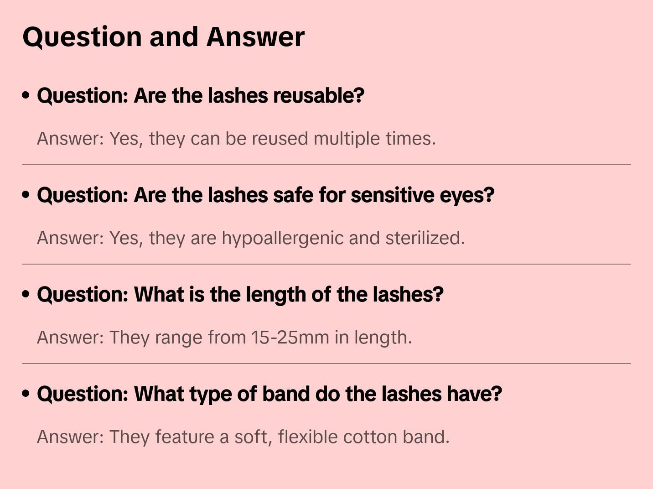The height and width of the screenshot is (489, 653).
Task: Click the hypoallergenic and sterilized answer text
Action: pos(251,238)
